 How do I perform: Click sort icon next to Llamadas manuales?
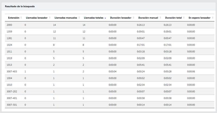click(79, 18)
